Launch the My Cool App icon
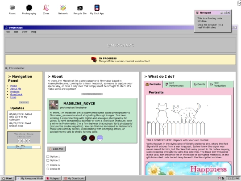Image resolution: width=241 pixels, height=181 pixels. point(97,10)
